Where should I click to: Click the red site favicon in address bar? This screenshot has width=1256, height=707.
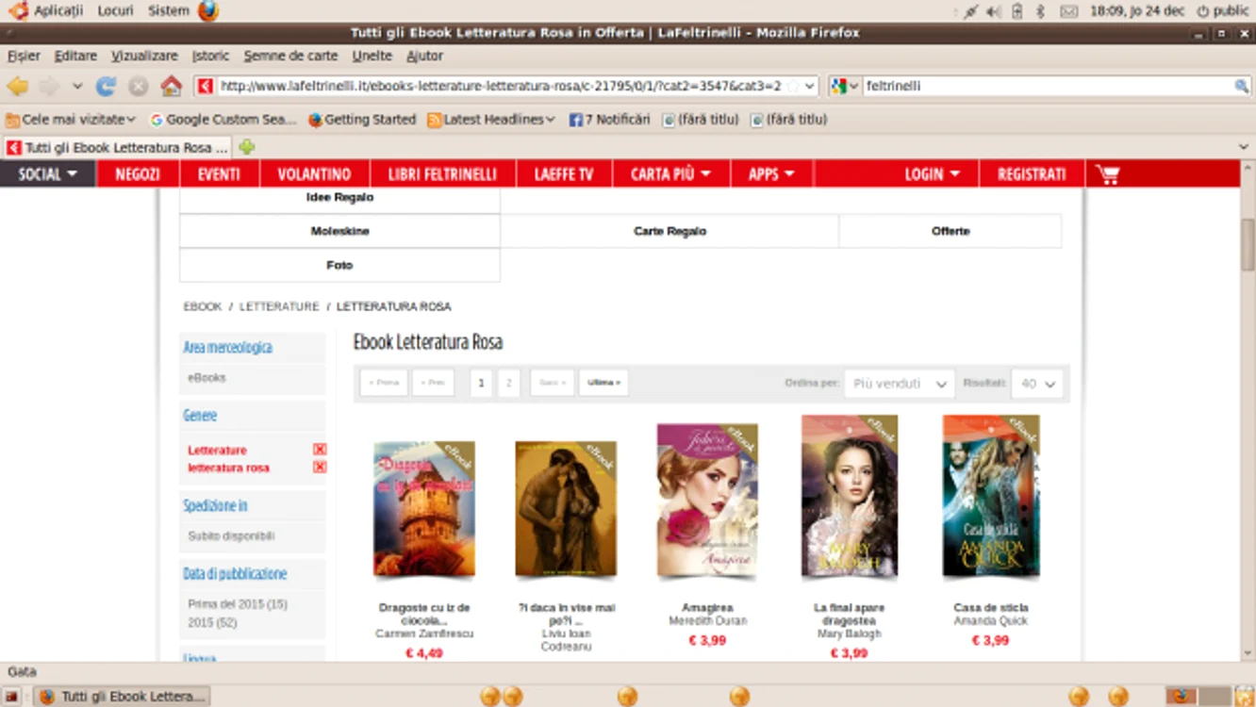(x=206, y=86)
